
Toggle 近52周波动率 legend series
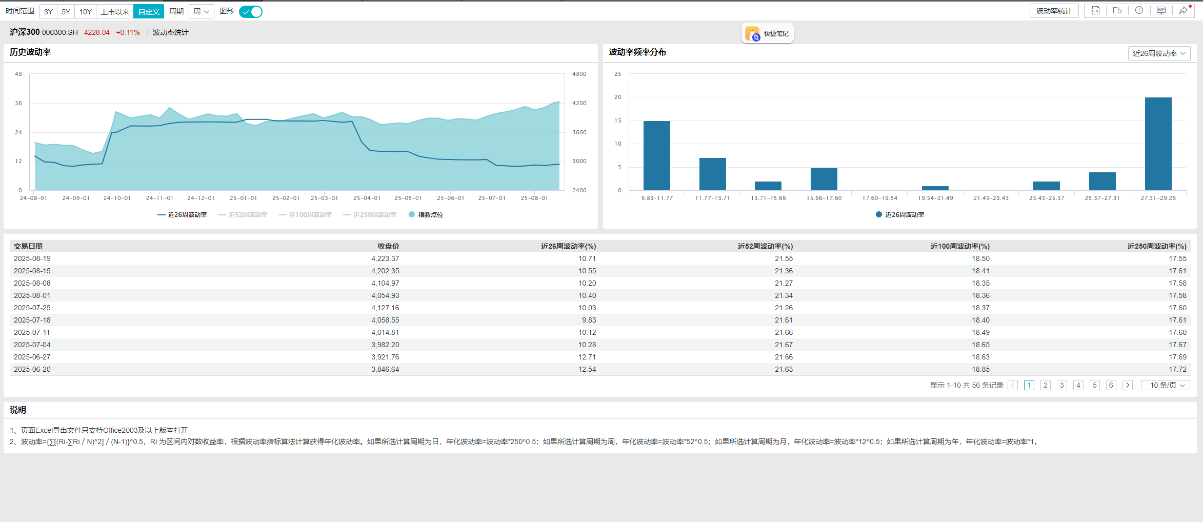pos(243,215)
